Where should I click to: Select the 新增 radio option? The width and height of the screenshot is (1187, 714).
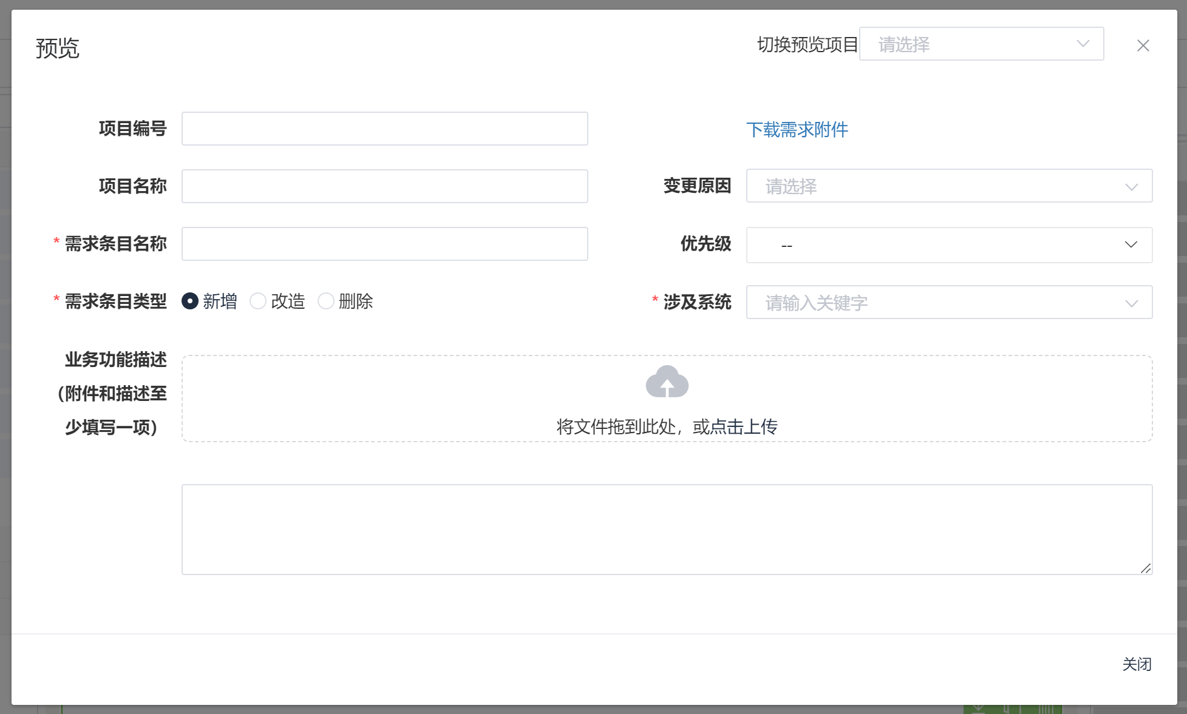tap(191, 301)
